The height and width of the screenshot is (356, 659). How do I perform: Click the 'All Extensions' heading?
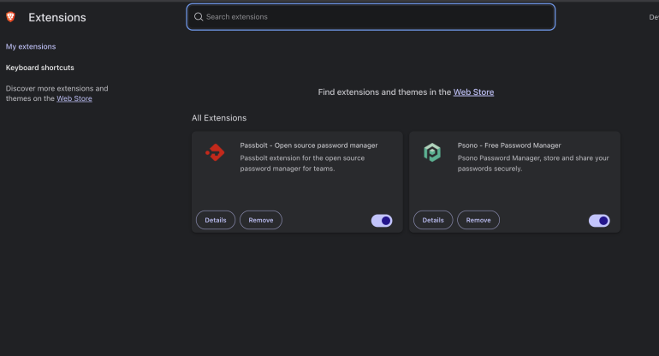[219, 118]
